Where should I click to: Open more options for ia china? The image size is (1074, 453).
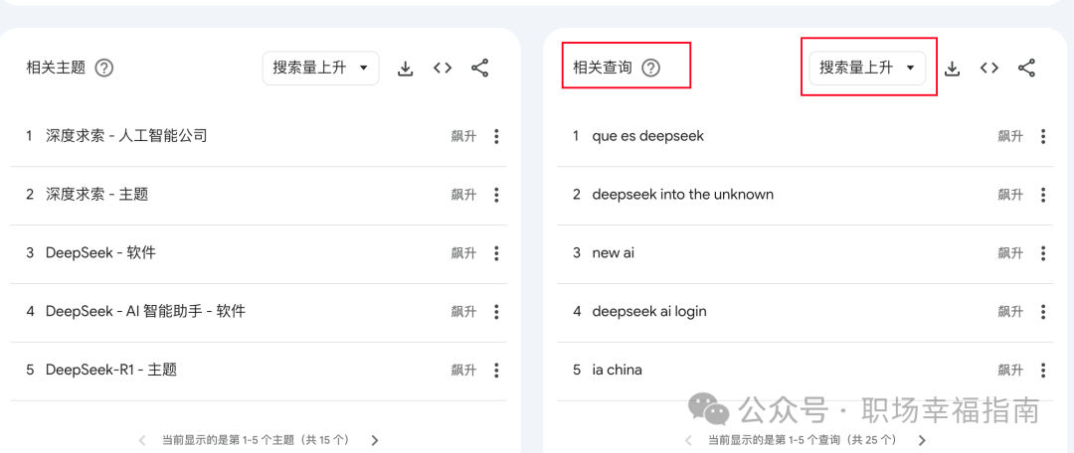tap(1043, 371)
